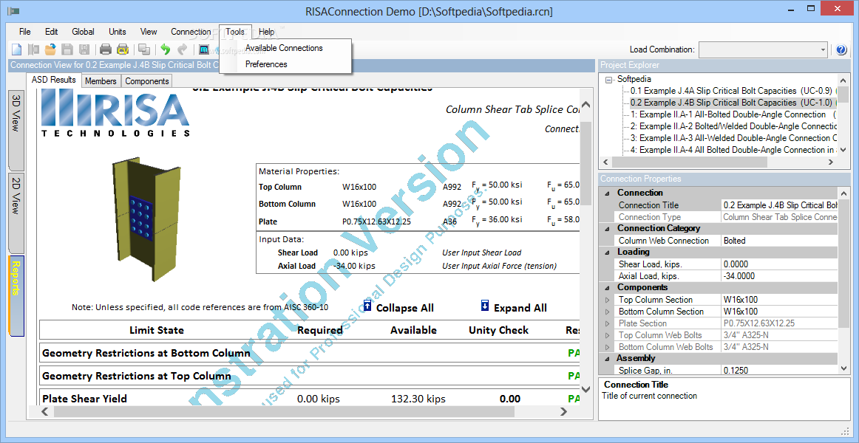Choose Preferences from the Tools menu

266,64
